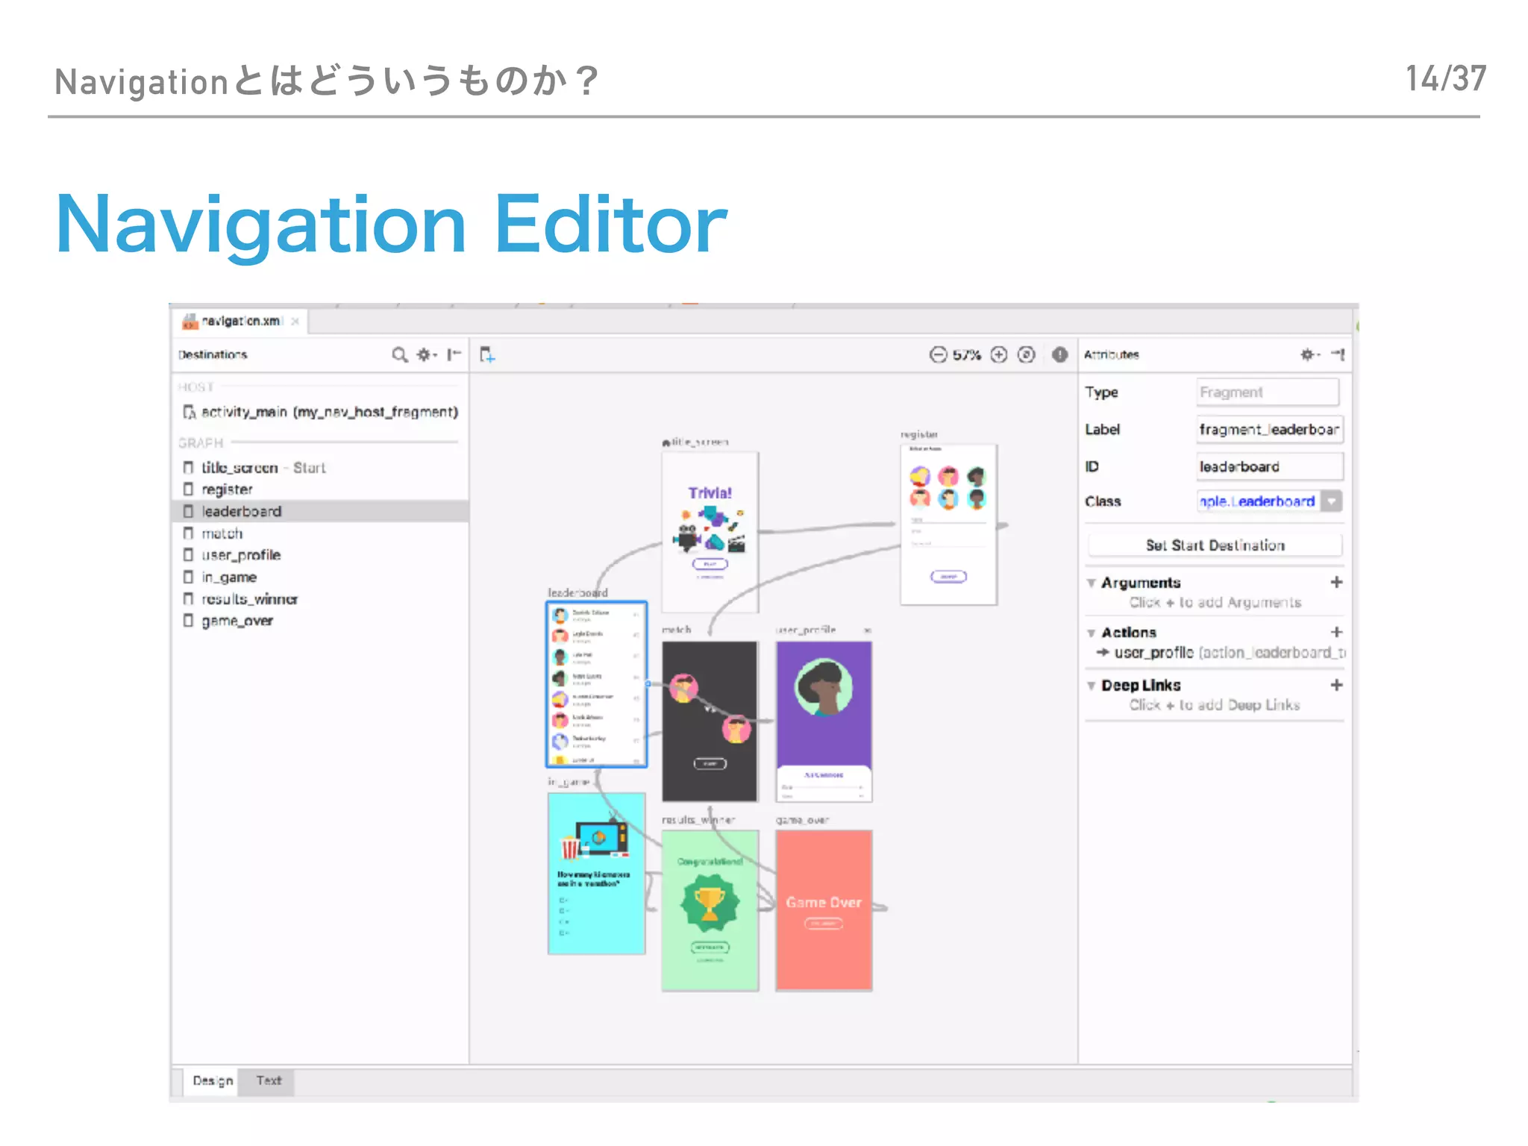Screen dimensions: 1528x1146
Task: Add a new deep link with plus
Action: 1336,685
